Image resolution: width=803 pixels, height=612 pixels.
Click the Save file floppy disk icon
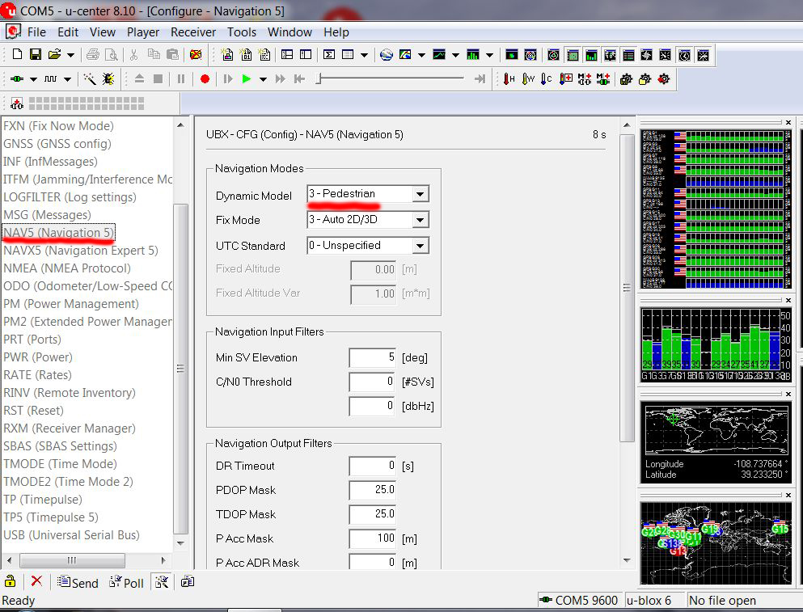36,55
